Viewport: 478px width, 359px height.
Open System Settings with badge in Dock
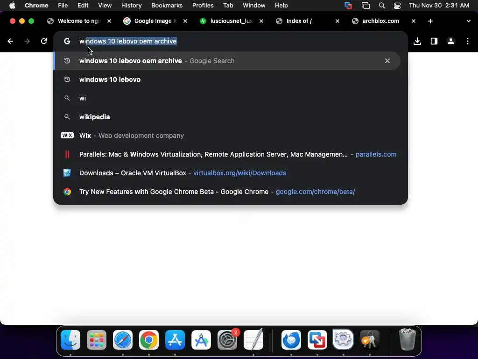click(227, 340)
